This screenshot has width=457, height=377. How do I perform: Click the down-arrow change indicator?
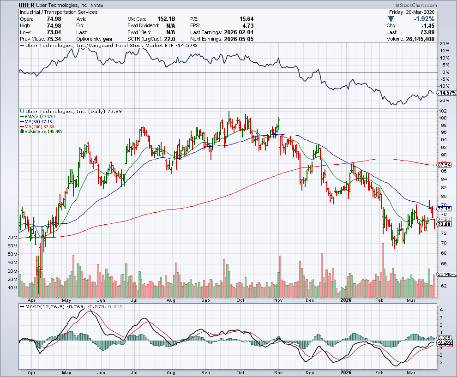click(x=391, y=19)
